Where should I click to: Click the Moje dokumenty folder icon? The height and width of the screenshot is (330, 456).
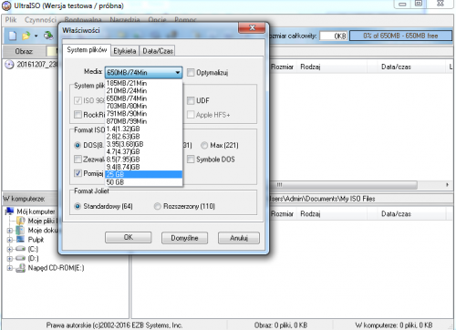click(21, 230)
